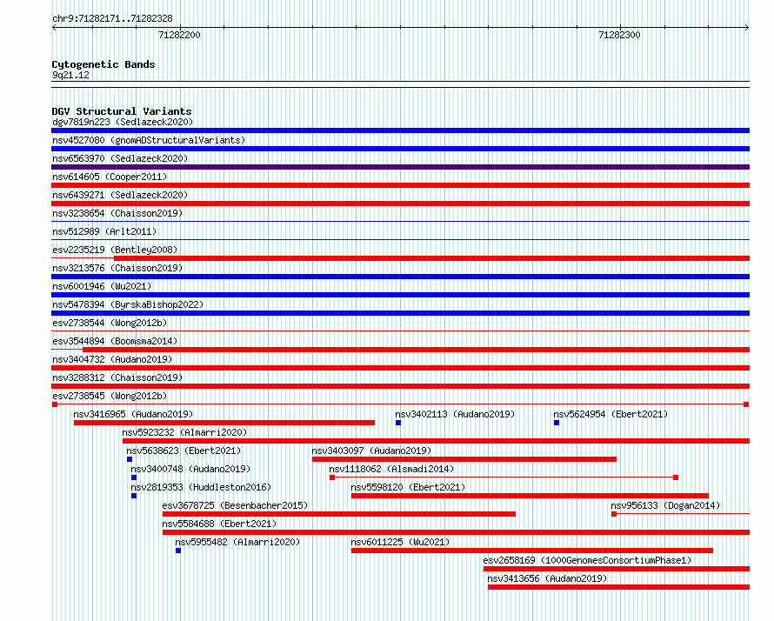This screenshot has width=774, height=621.
Task: Click the DGV Structural Variants track title
Action: 122,111
